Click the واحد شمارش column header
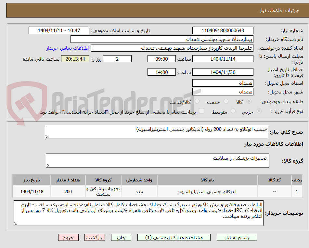 click(x=139, y=180)
